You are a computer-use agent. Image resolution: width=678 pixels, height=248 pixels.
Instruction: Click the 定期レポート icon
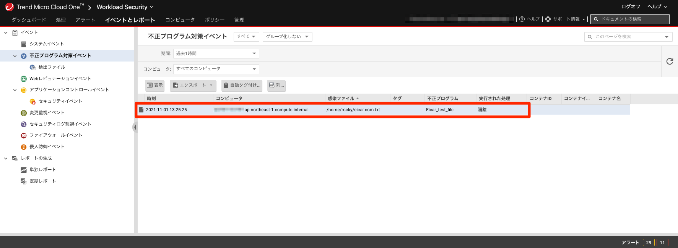point(24,181)
